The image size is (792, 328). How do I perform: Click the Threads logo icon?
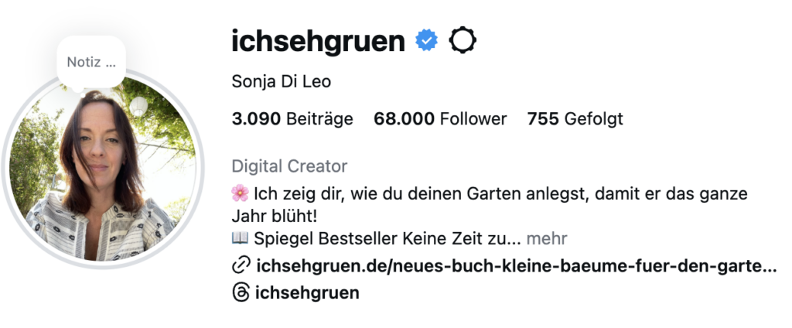pos(240,292)
